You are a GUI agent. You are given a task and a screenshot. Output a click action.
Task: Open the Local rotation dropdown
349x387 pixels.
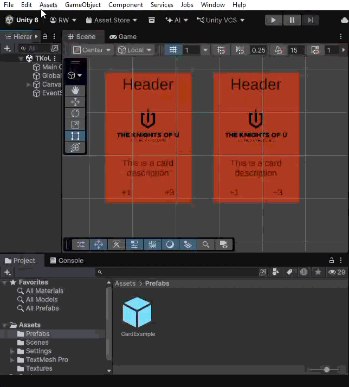tap(134, 50)
